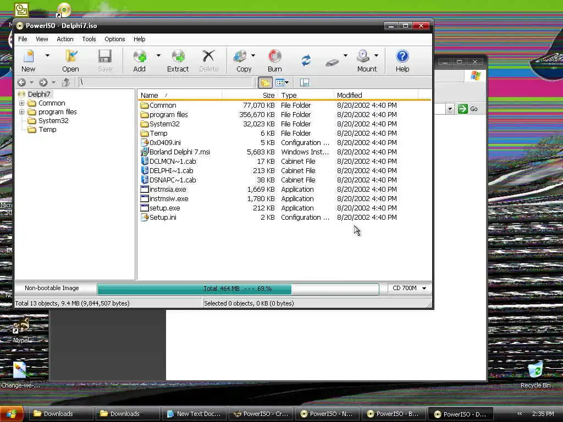Image resolution: width=563 pixels, height=422 pixels.
Task: Open the view mode dropdown icon
Action: click(x=282, y=82)
